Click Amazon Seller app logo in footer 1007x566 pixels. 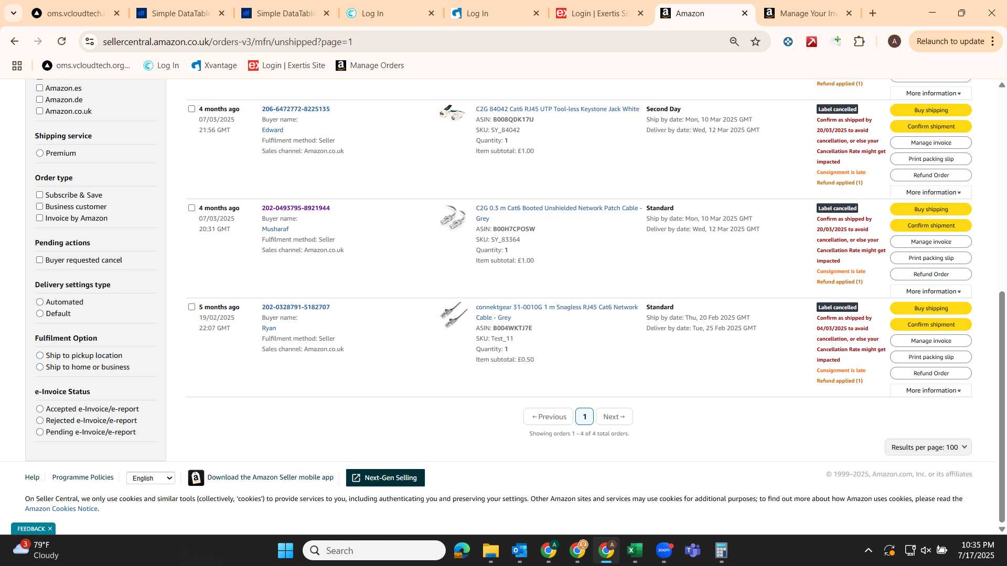click(196, 477)
